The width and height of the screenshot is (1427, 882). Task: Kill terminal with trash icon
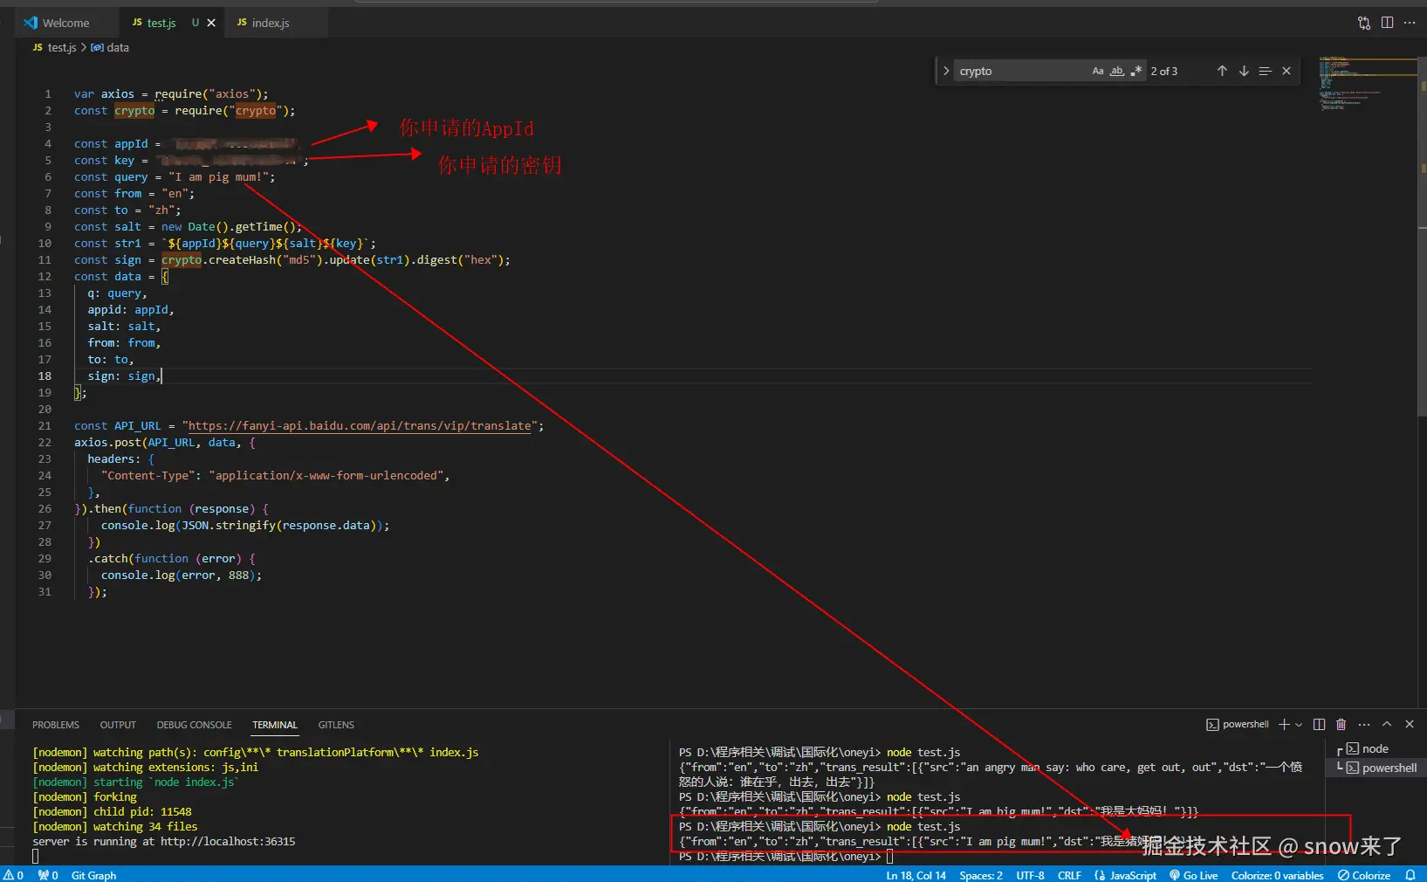[x=1341, y=724]
